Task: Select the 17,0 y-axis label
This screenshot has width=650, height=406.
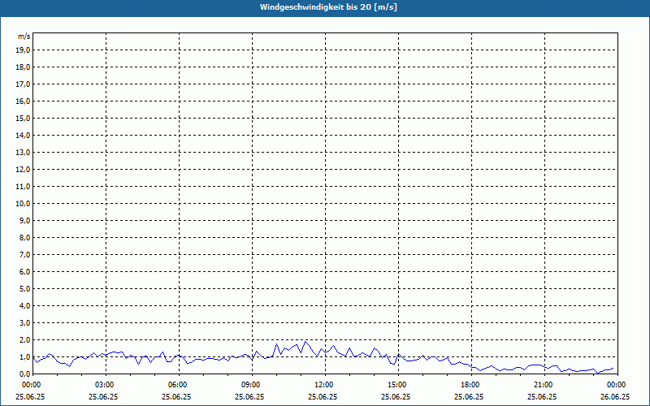Action: pos(23,84)
